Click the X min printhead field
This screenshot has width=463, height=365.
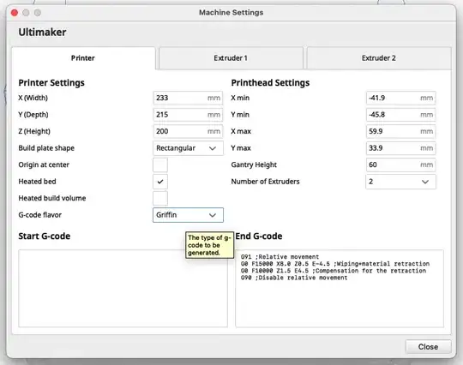[400, 98]
